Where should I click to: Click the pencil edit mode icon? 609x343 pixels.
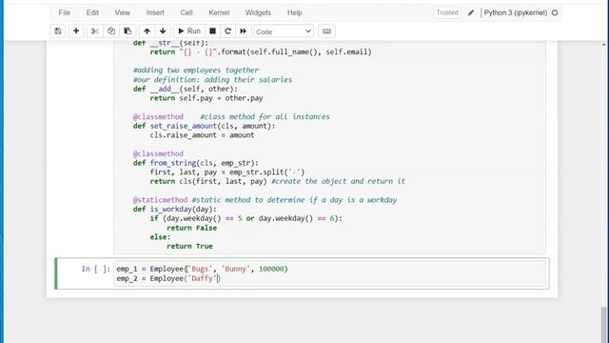coord(471,12)
